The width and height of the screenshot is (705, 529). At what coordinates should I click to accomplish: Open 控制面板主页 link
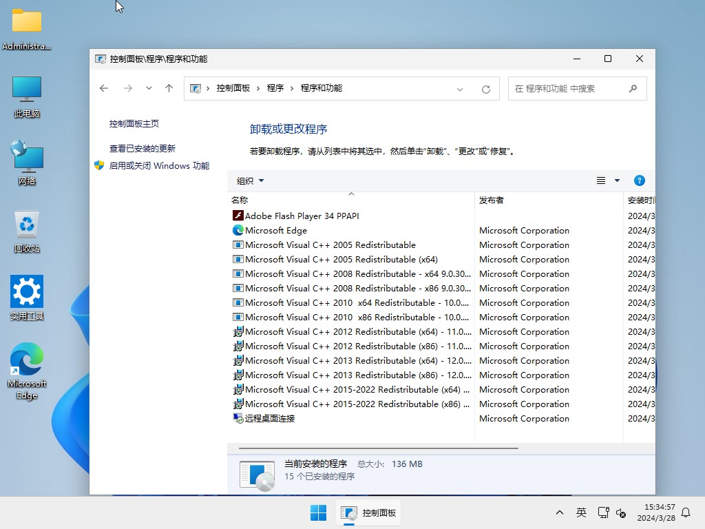[x=134, y=124]
